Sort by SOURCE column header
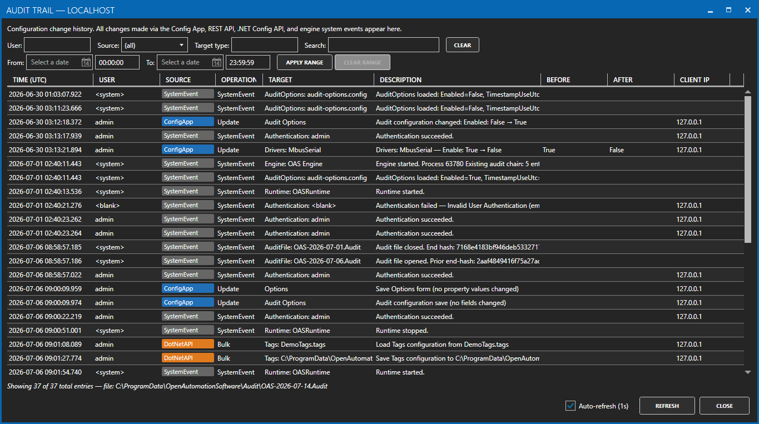759x424 pixels. [187, 80]
